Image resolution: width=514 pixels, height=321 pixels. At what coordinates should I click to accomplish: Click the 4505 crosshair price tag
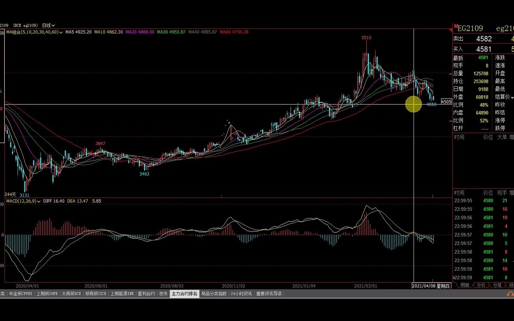(446, 102)
